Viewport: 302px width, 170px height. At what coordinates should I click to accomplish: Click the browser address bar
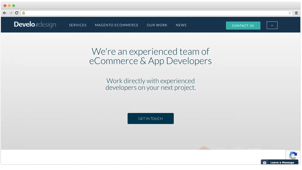(157, 13)
